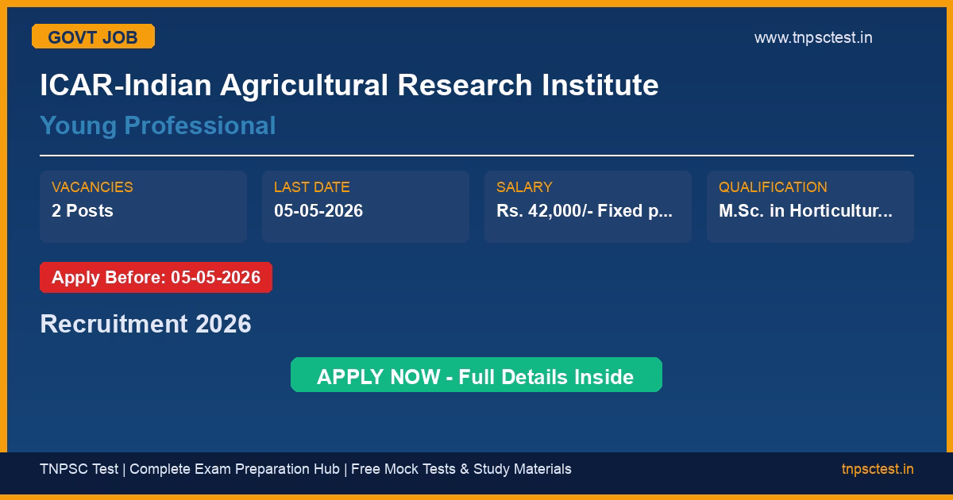953x500 pixels.
Task: Select the Rs. 42,000/- Fixed salary text
Action: (x=585, y=211)
